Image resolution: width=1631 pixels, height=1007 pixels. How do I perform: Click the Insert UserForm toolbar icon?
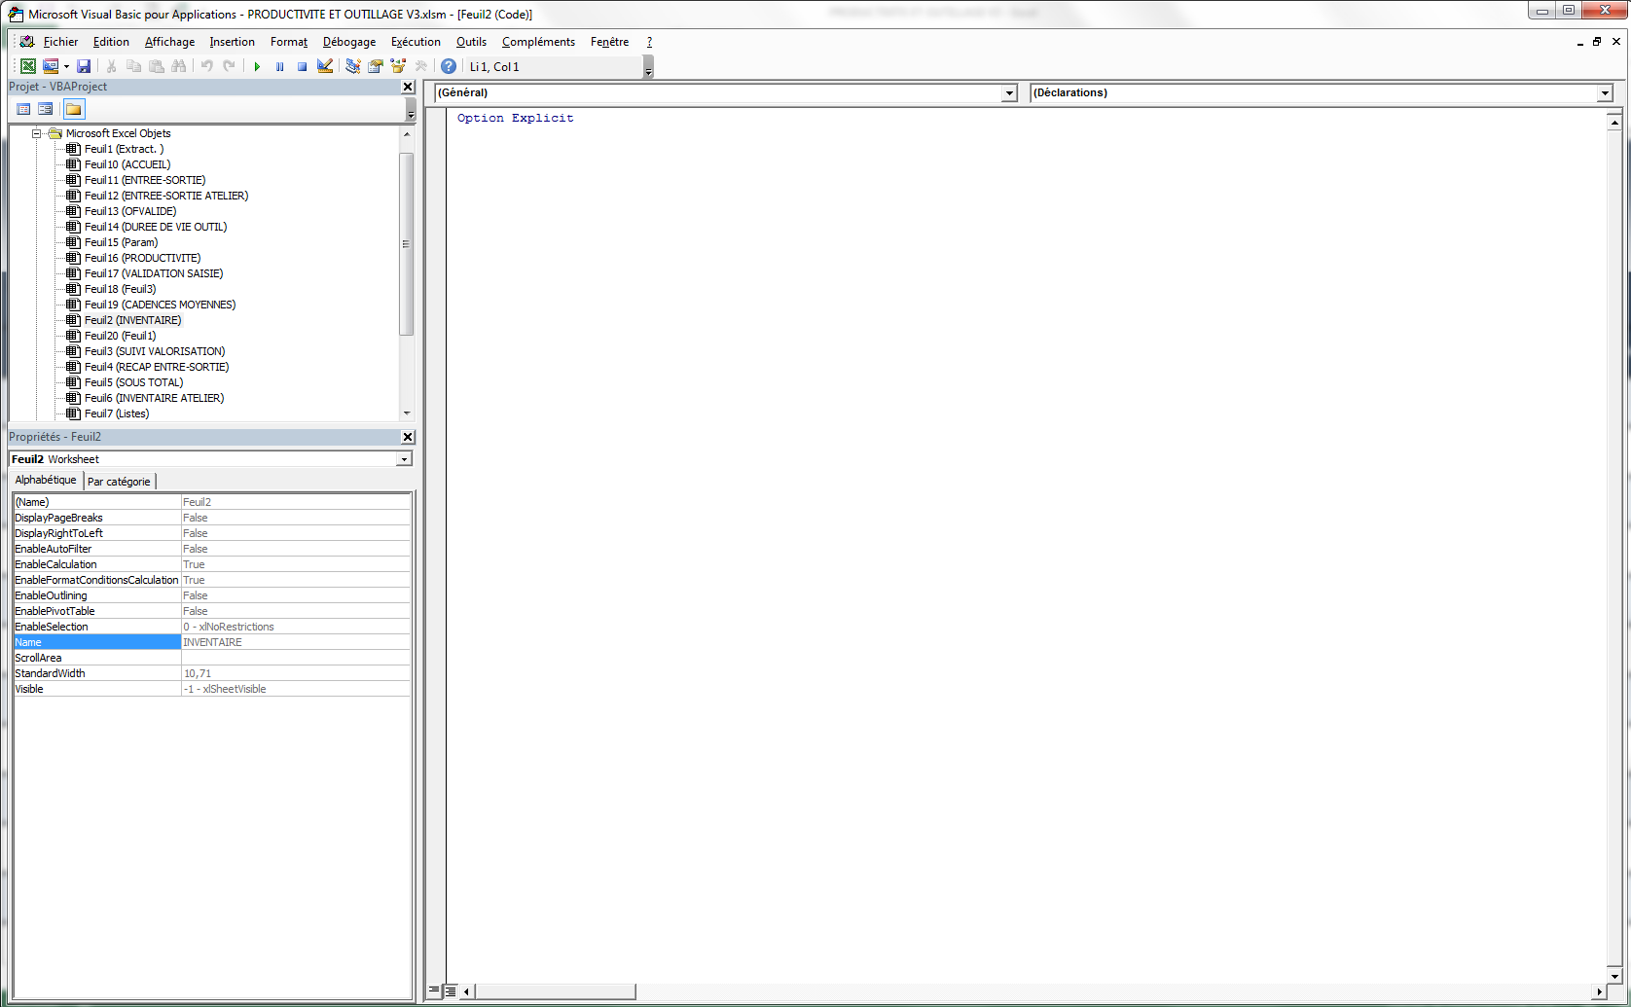(51, 66)
